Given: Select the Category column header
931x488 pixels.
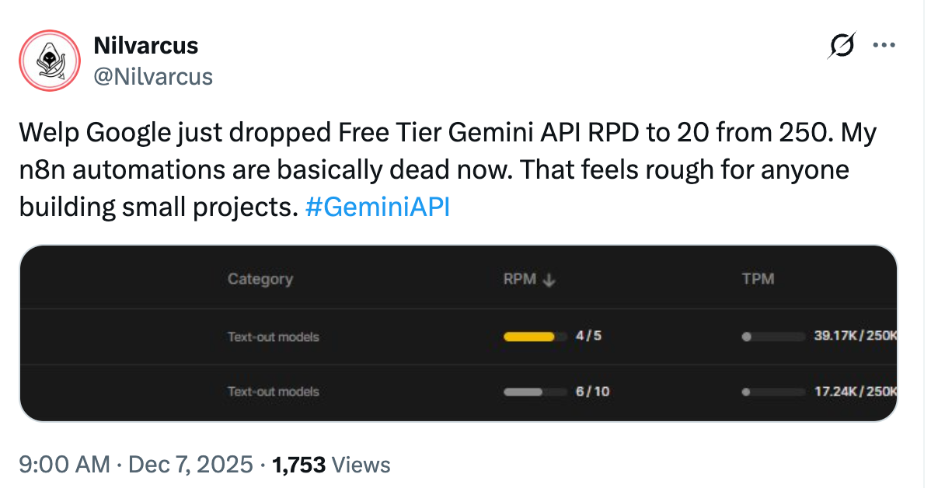Looking at the screenshot, I should [x=260, y=279].
